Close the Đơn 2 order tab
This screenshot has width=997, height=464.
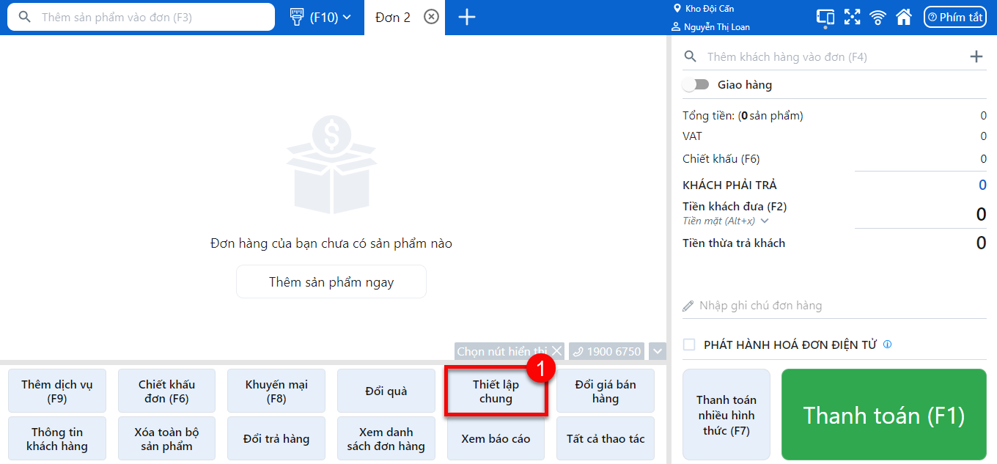click(432, 17)
